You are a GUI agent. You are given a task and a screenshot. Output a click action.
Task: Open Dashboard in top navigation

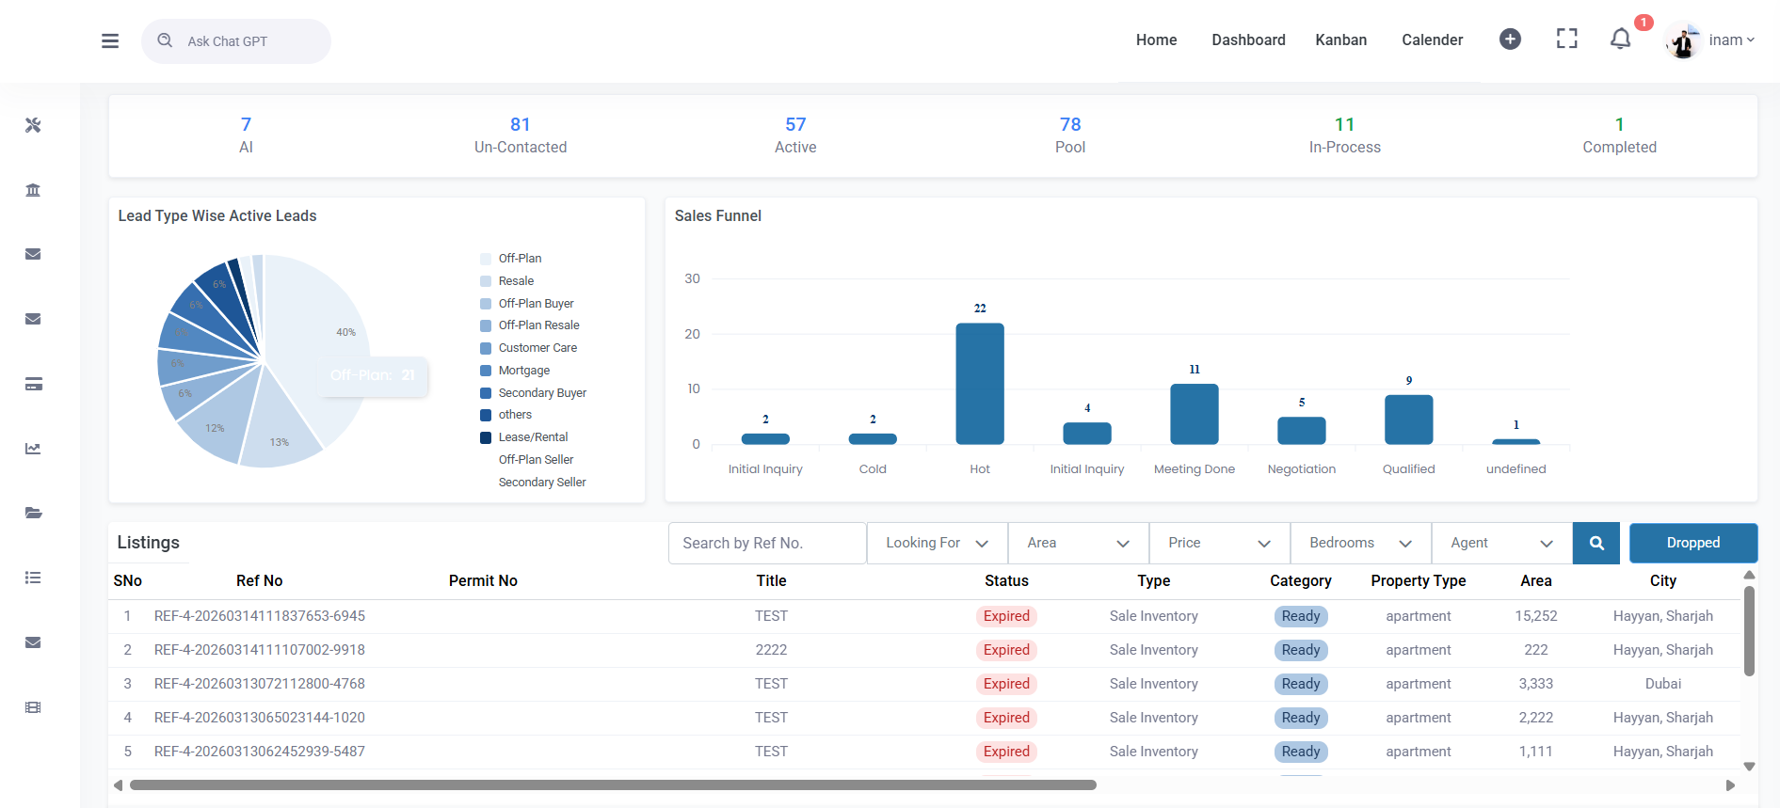pyautogui.click(x=1248, y=40)
